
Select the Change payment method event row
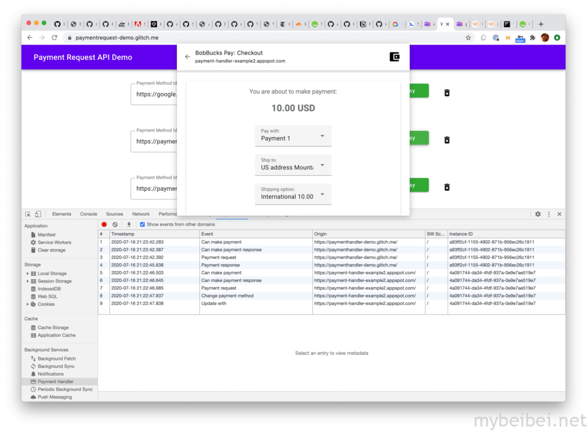coord(227,296)
